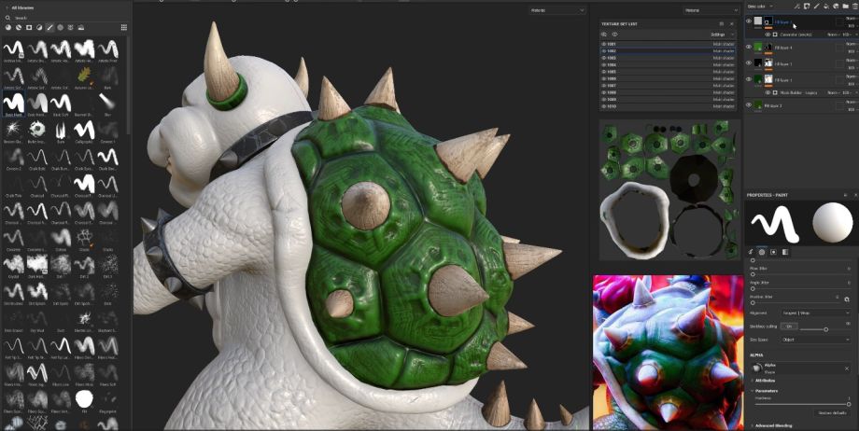Hide the Mask Builder - Legacy effect
The height and width of the screenshot is (431, 859).
[767, 92]
